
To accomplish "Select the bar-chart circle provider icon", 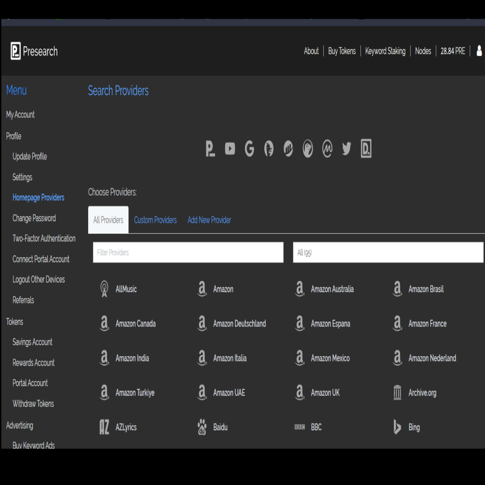I will point(288,149).
